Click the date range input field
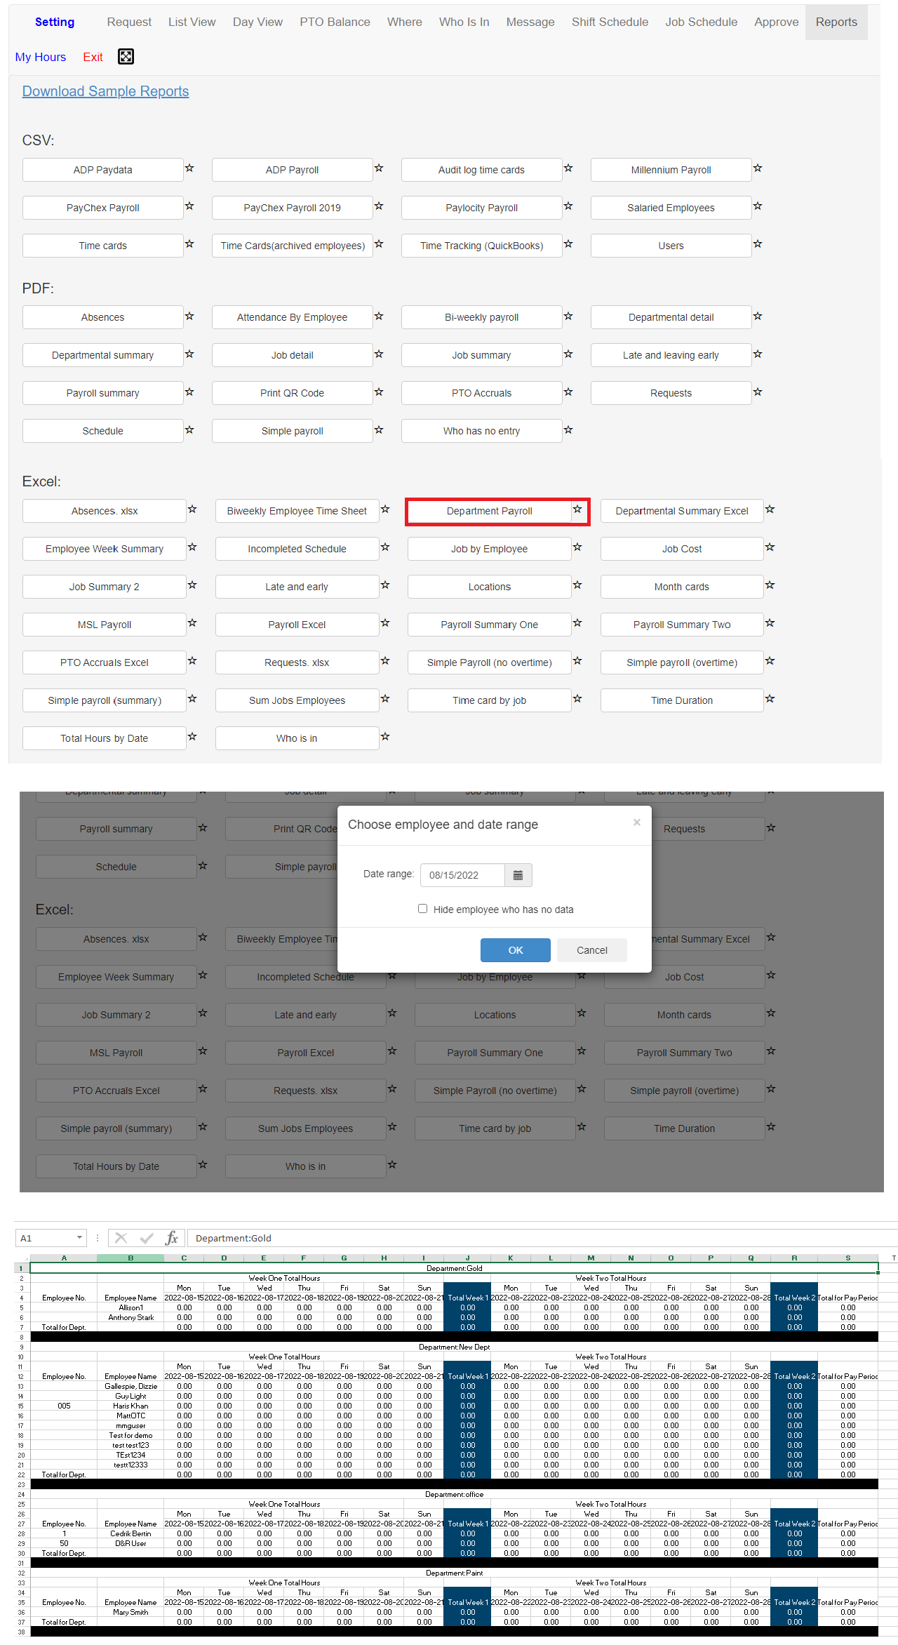 pyautogui.click(x=462, y=875)
